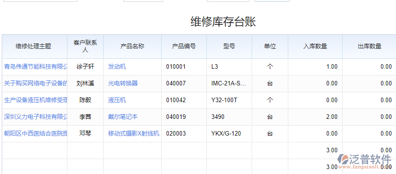396x174 pixels.
Task: Select product number 040019
Action: (x=176, y=117)
